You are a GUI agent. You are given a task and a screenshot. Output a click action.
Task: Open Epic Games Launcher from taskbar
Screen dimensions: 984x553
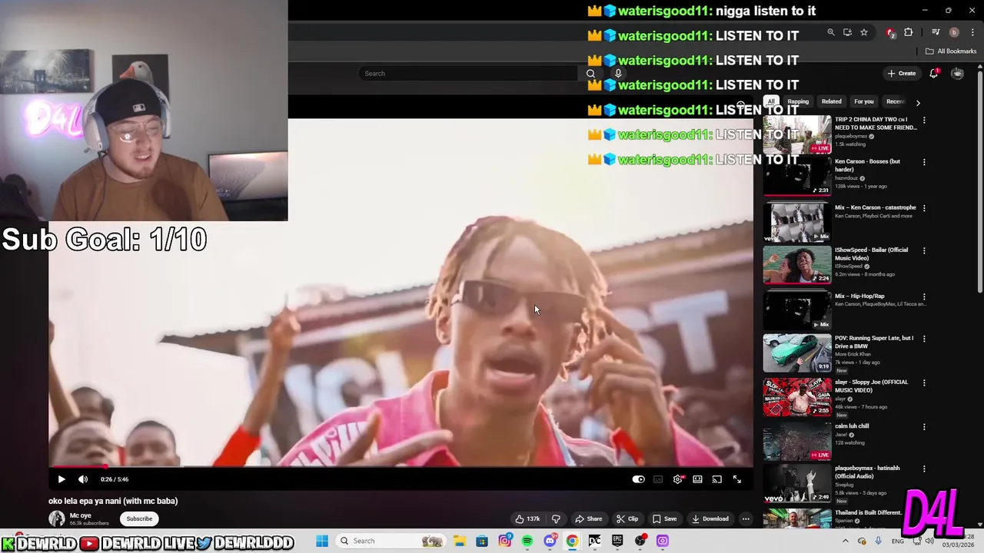[617, 541]
